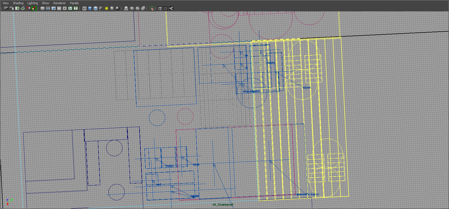Toggle the Gate Mask icon
Image resolution: width=449 pixels, height=209 pixels.
point(59,8)
